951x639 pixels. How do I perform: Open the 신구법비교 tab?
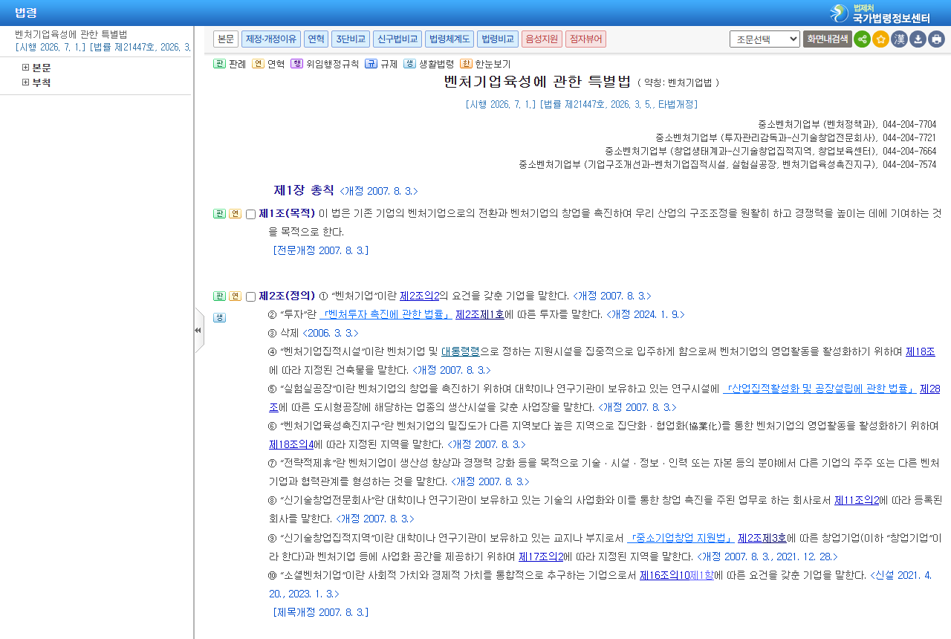tap(397, 39)
